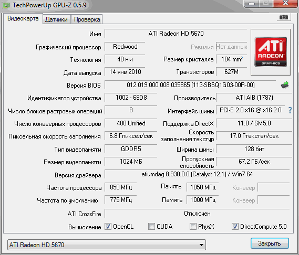The width and height of the screenshot is (299, 255).
Task: Click the Частота по умолчанию label
Action: point(67,200)
